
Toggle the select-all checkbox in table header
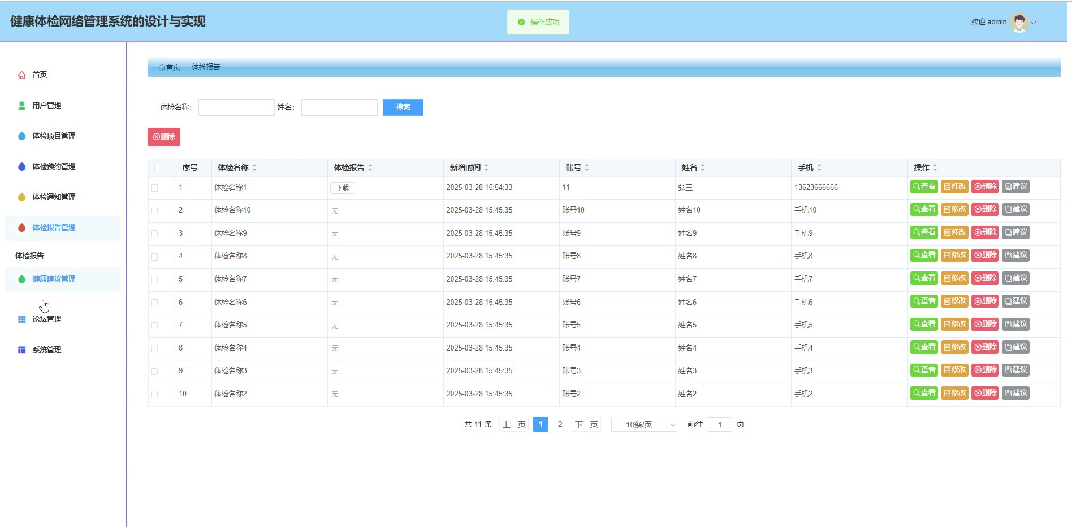(158, 168)
